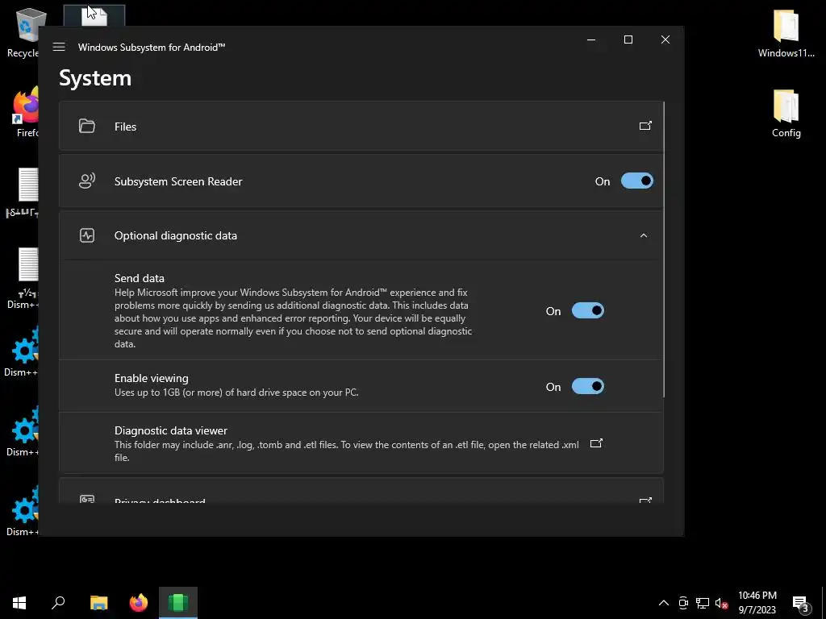Screen dimensions: 826x619
Task: Show hidden system tray icons
Action: (x=664, y=603)
